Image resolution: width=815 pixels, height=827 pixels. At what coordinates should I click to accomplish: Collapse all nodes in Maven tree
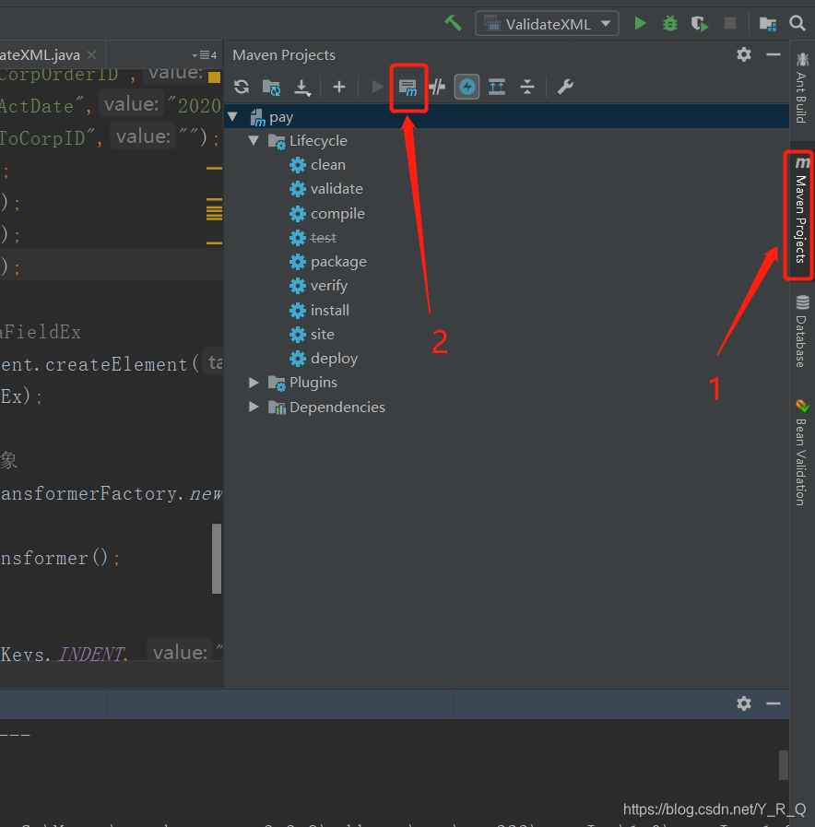[527, 87]
